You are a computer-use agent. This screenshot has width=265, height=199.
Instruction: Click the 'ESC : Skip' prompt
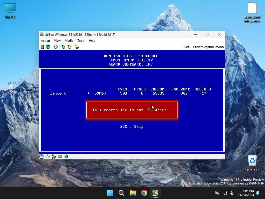132,126
